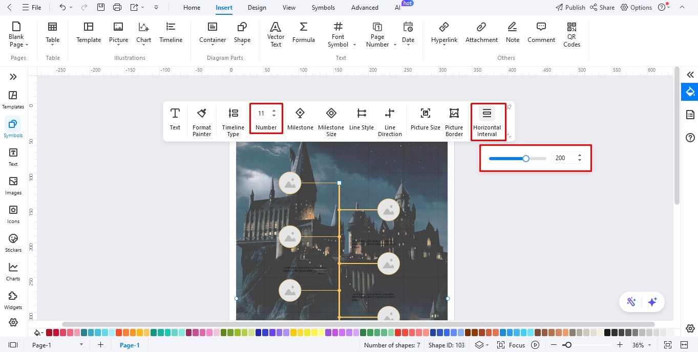Insert a Timeline from ribbon
The width and height of the screenshot is (698, 352).
(x=171, y=32)
